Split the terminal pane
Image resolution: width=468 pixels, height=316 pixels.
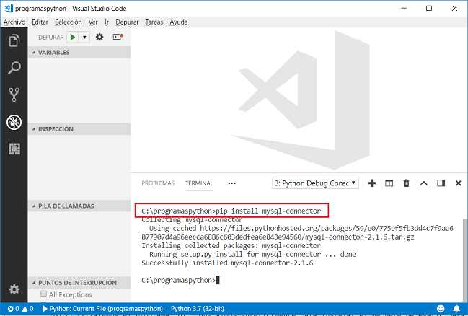coord(389,183)
